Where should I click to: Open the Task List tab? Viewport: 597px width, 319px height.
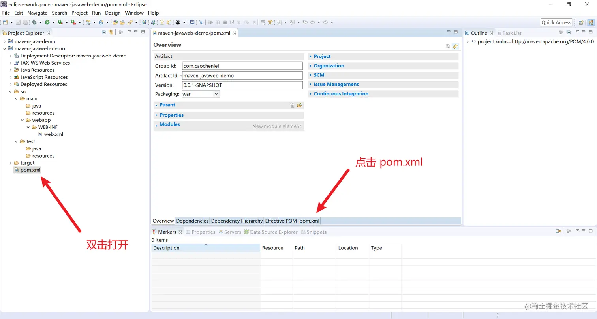pos(509,33)
